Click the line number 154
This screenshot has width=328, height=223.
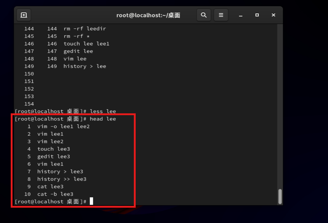[x=29, y=104]
